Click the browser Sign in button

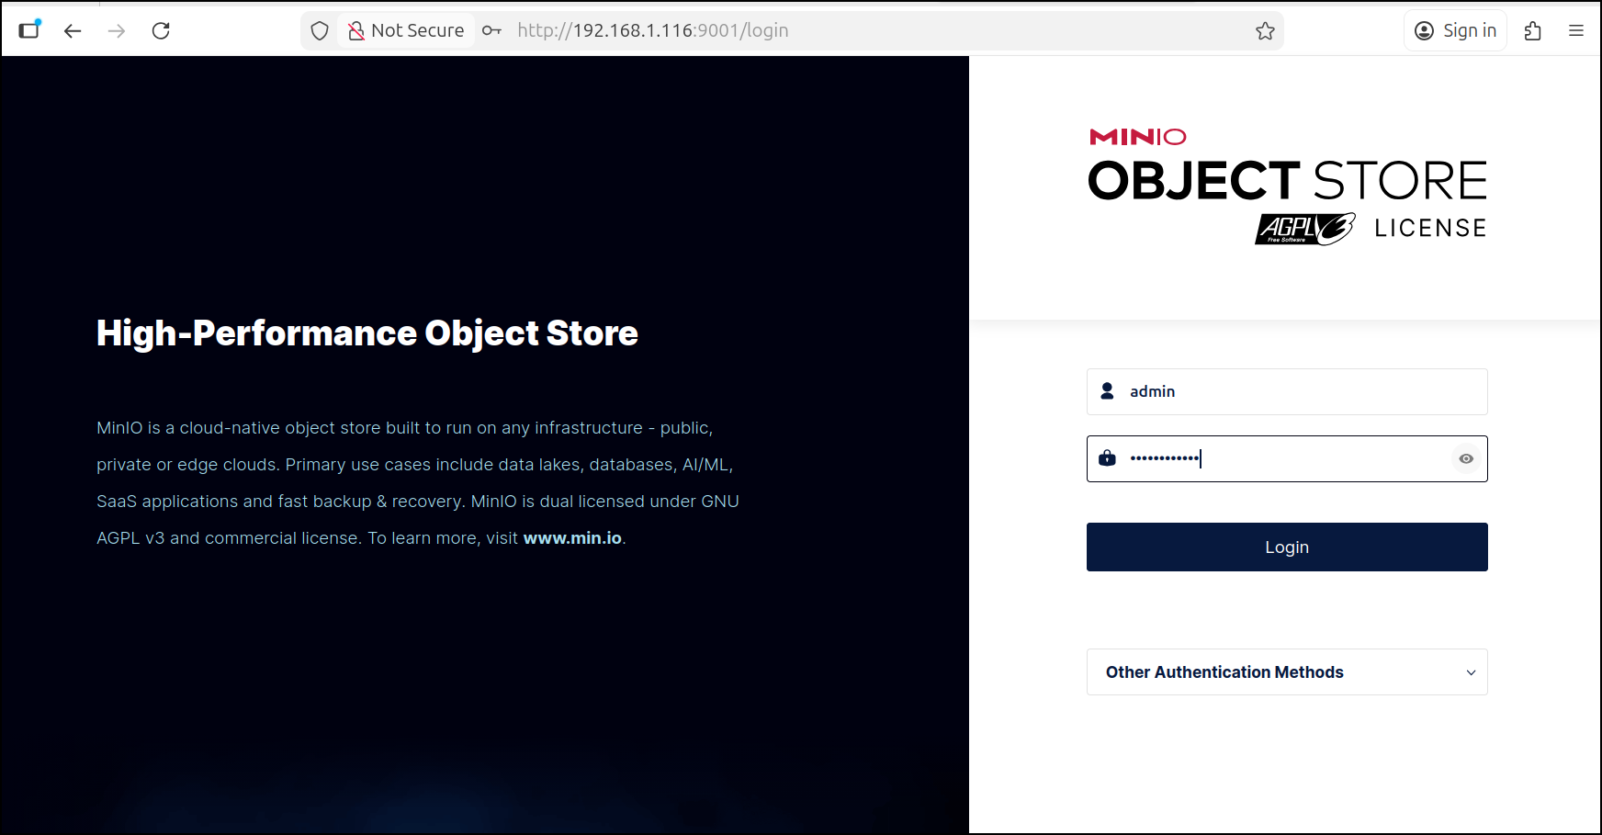[1455, 31]
